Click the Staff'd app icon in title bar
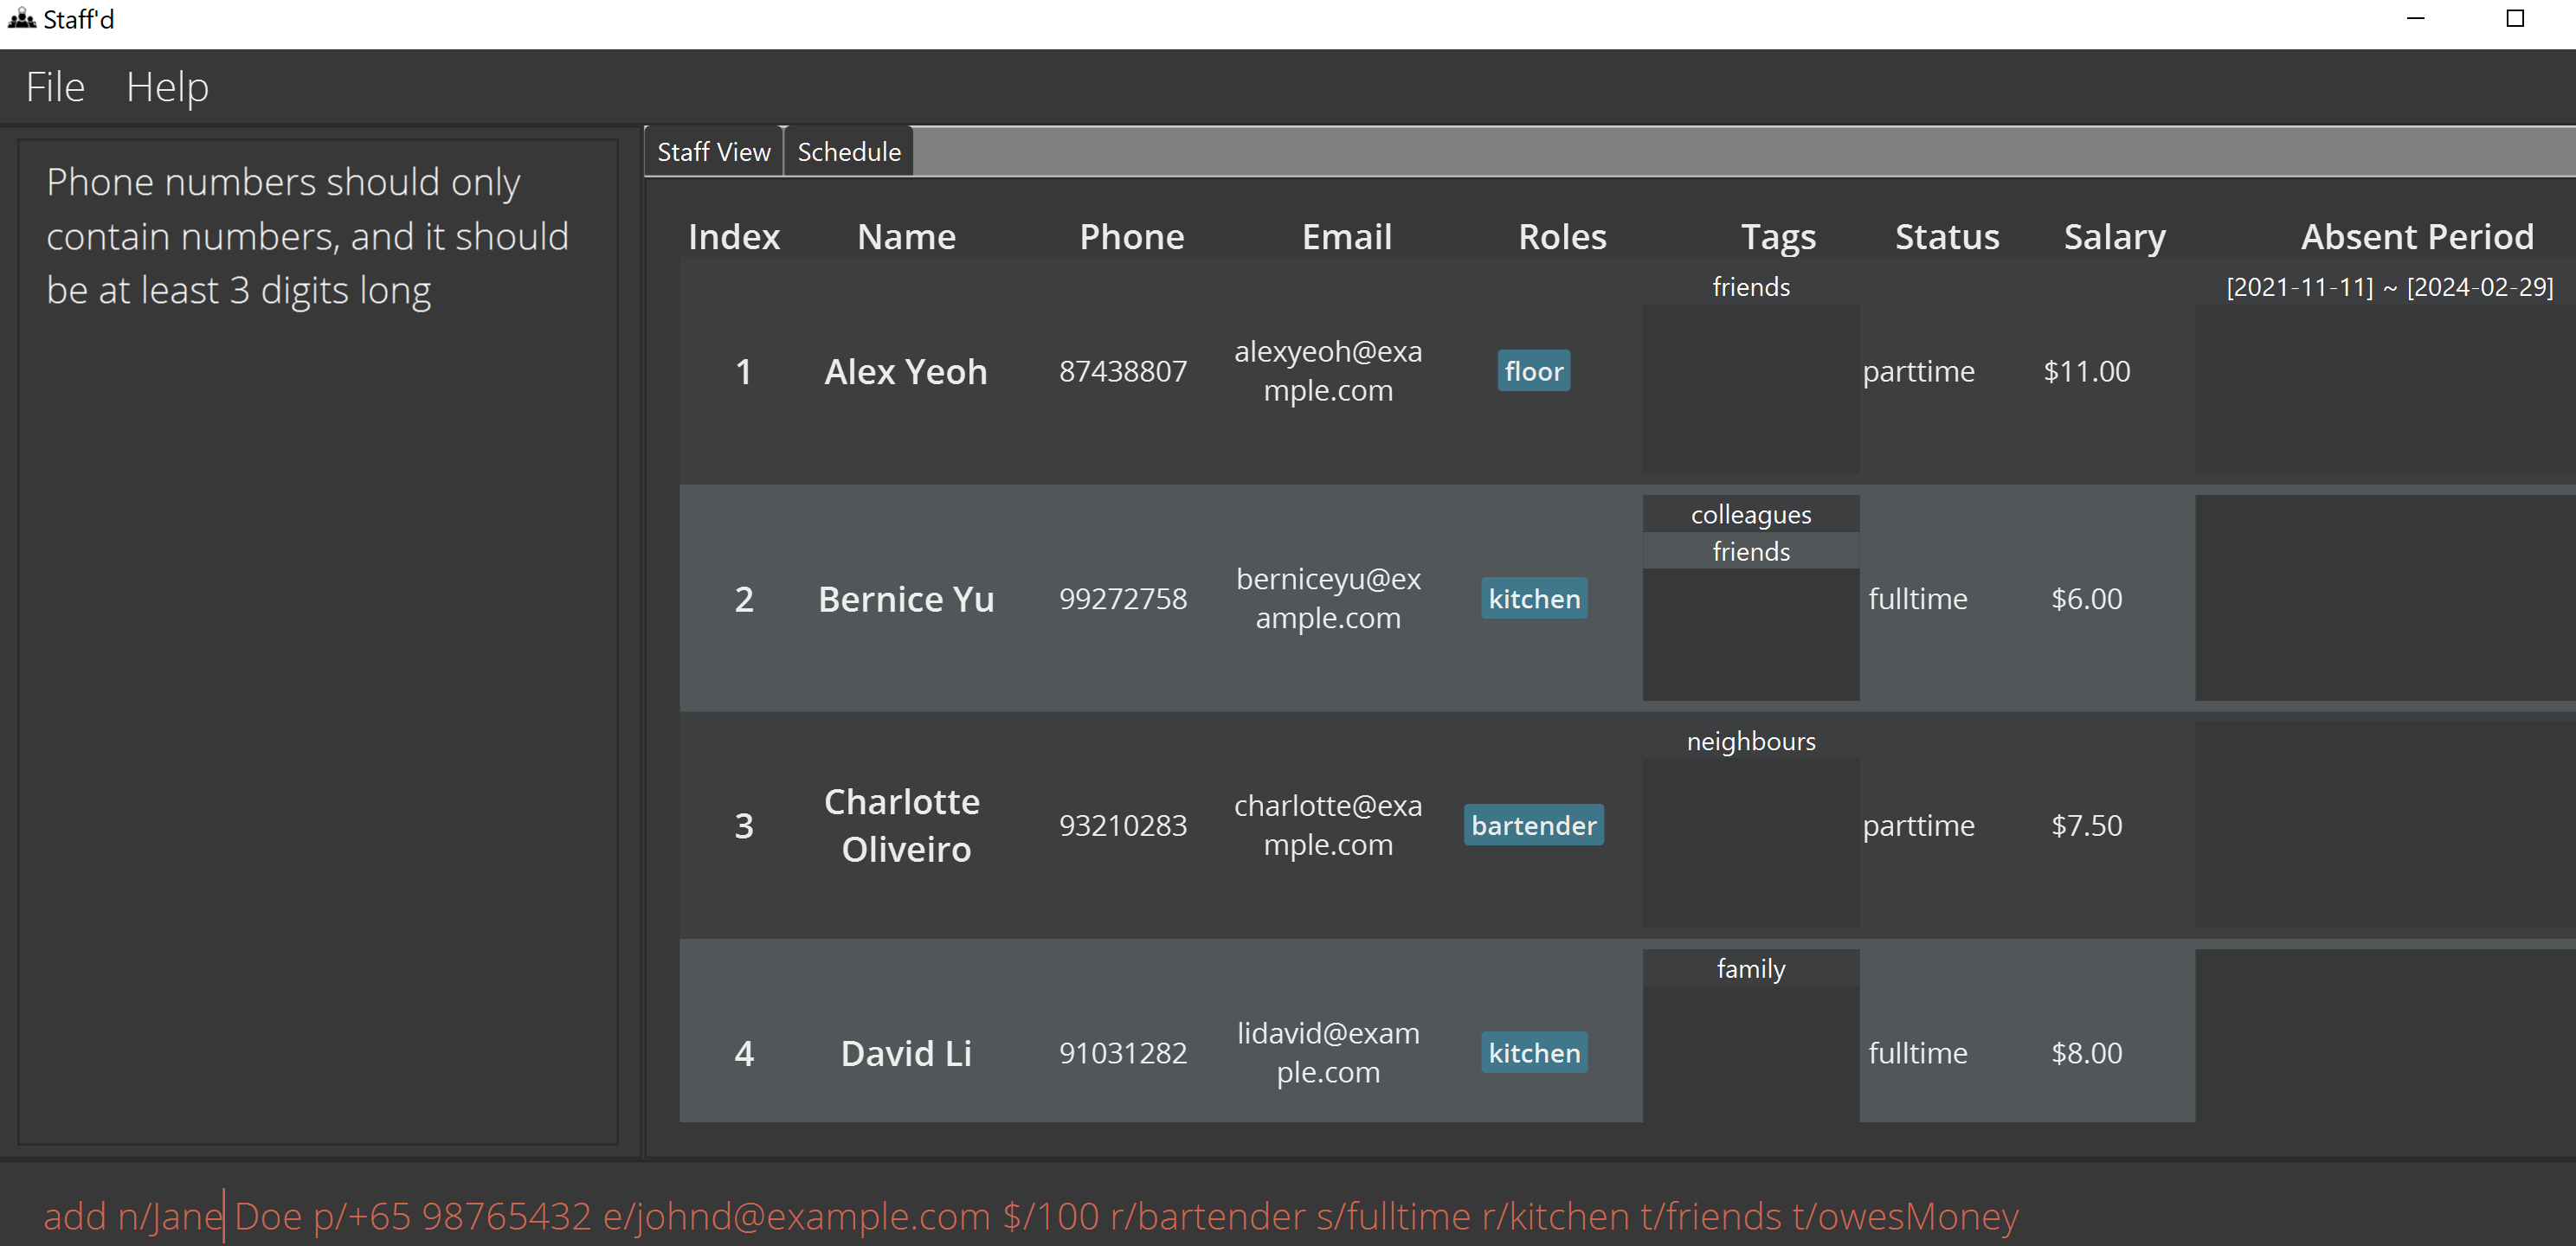2576x1246 pixels. [x=22, y=19]
